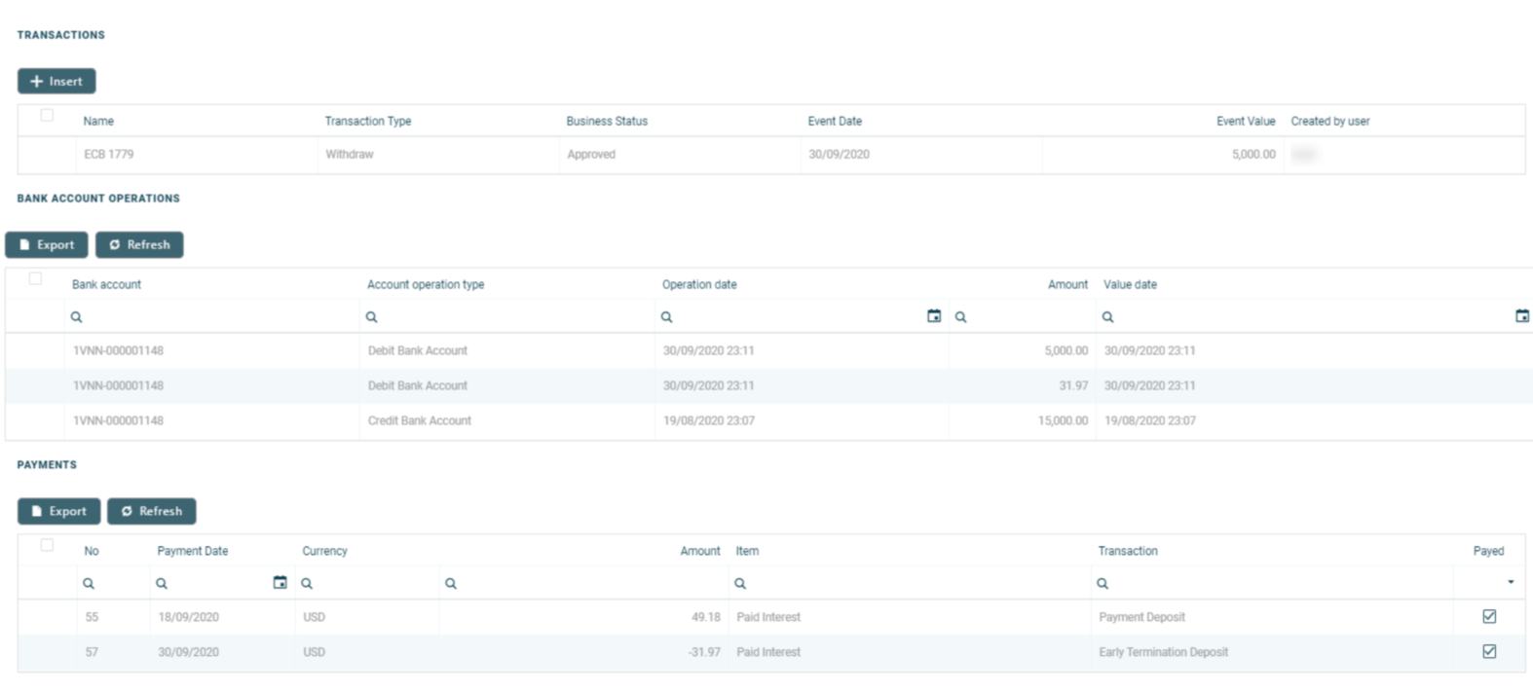Click Insert button in Transactions
Screen dimensions: 1533x692
[x=56, y=82]
